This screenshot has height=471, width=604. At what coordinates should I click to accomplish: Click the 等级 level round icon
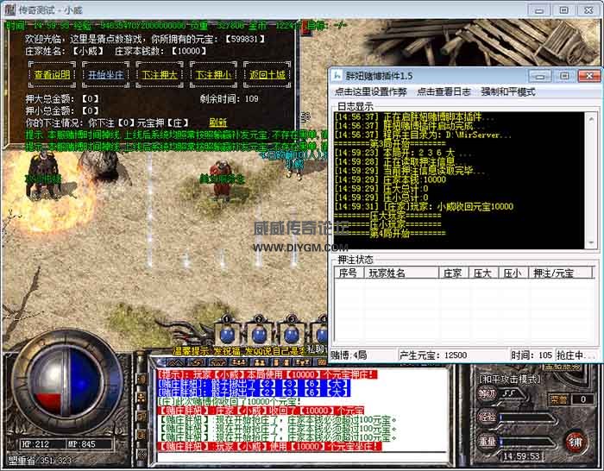487,393
